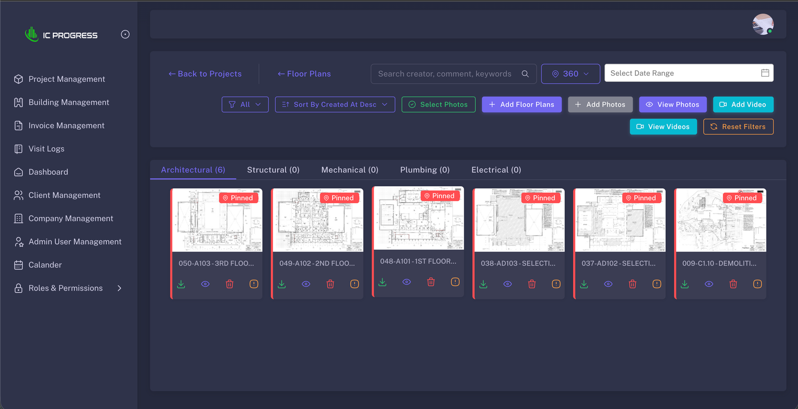Open the user avatar at top right
The height and width of the screenshot is (409, 798).
coord(763,24)
